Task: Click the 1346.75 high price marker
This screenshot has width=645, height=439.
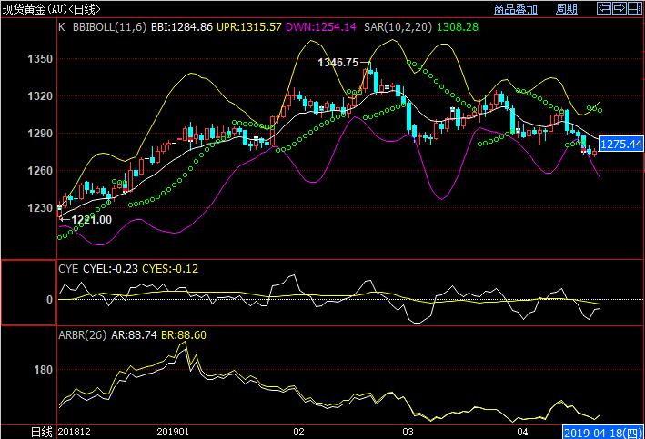Action: click(x=338, y=63)
